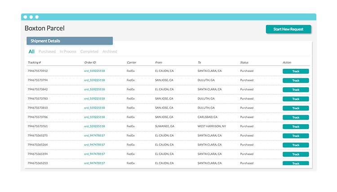Open order link for tracking 794675573706
This screenshot has height=192, width=337.
94,117
